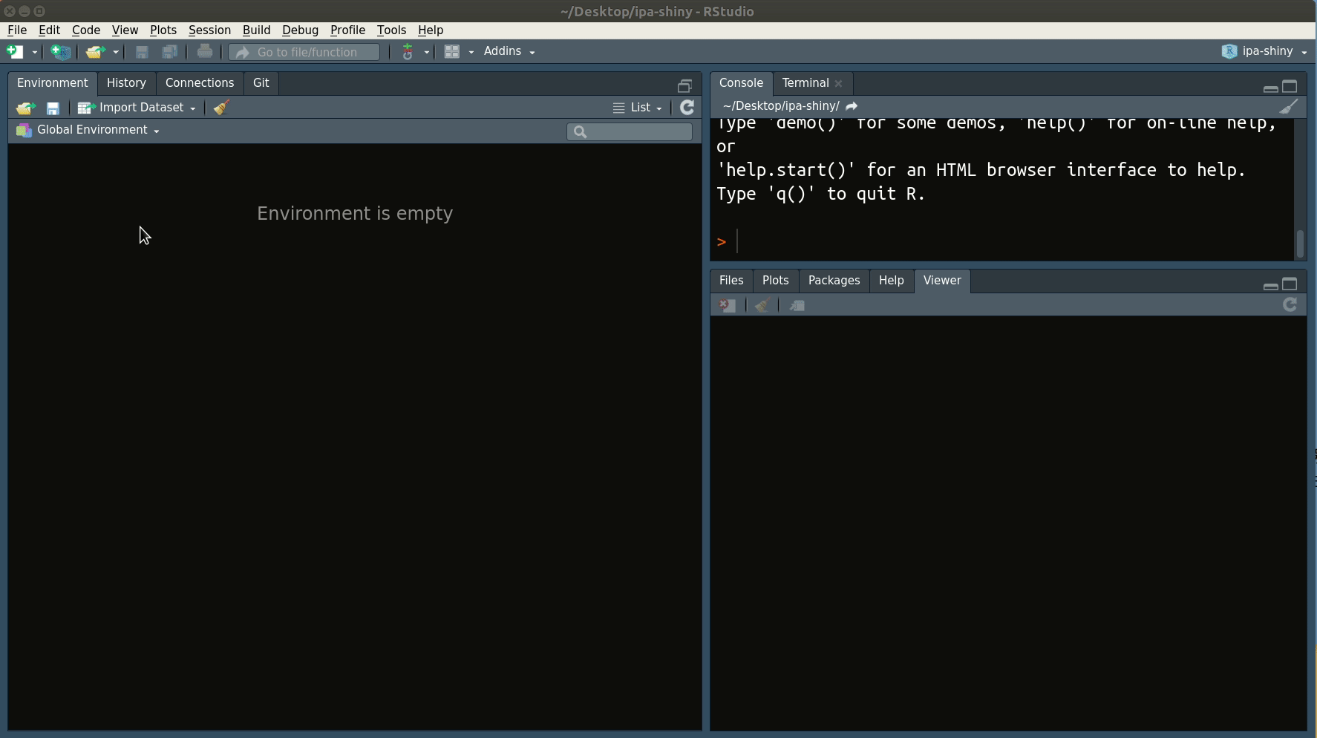Open the Edit menu

[x=49, y=30]
